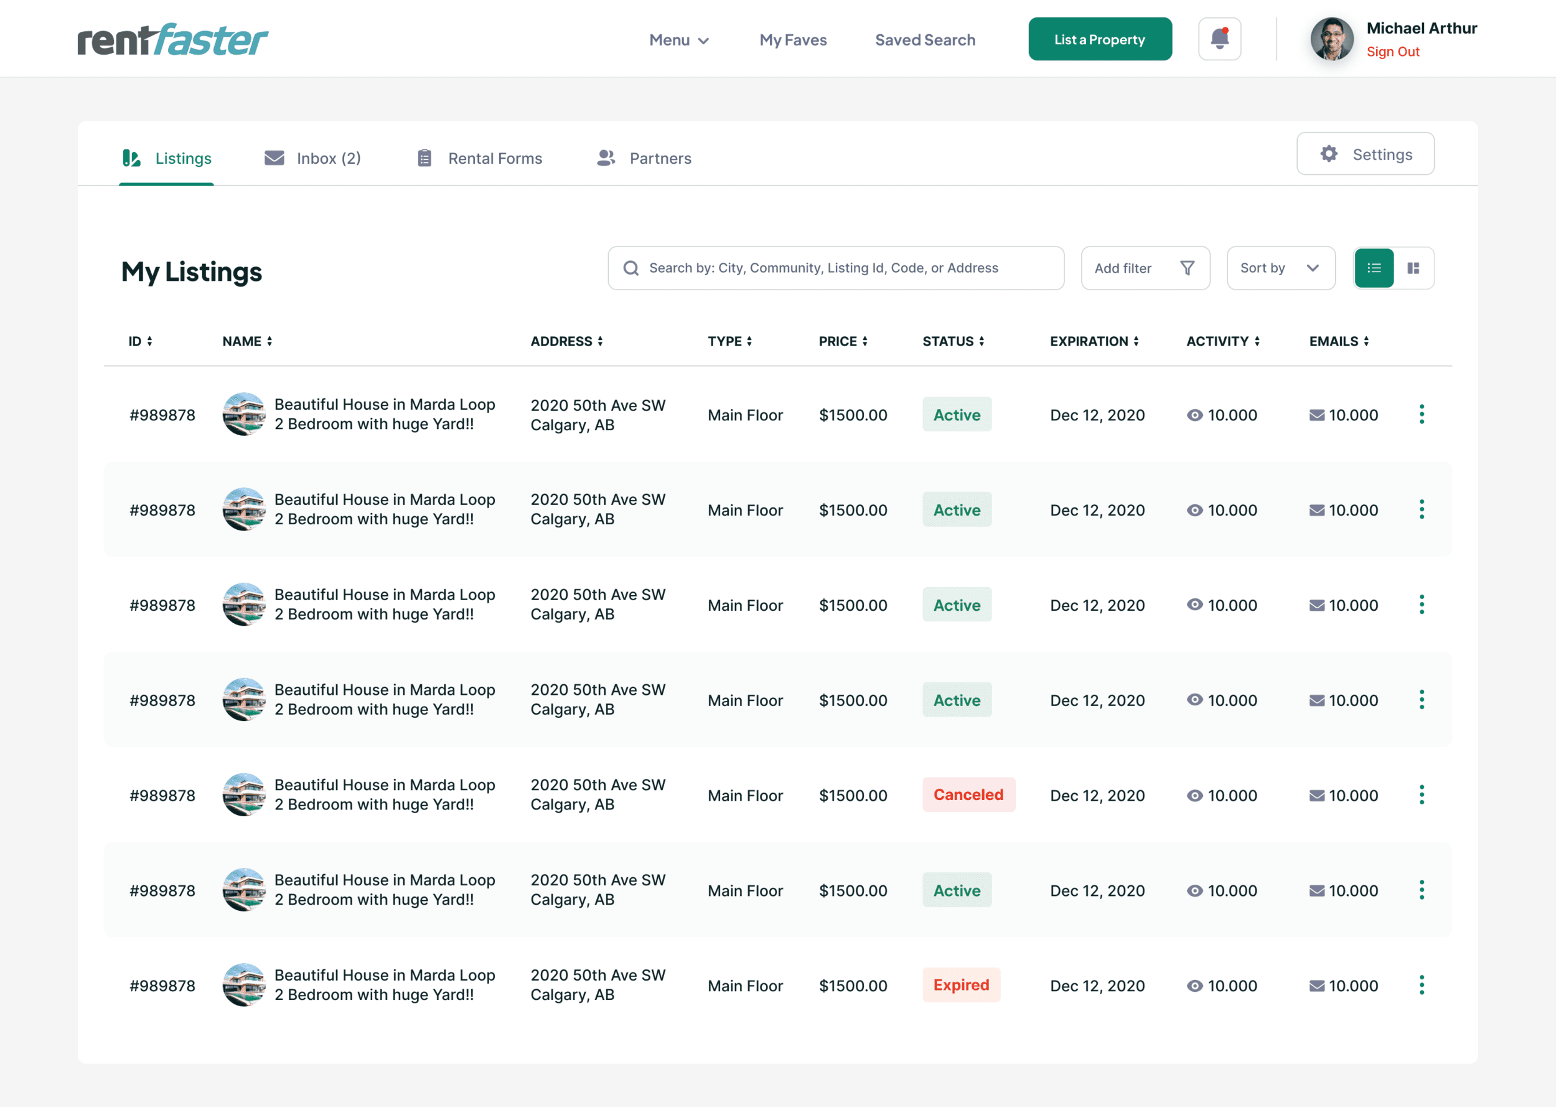The image size is (1556, 1107).
Task: Click envelope icon in first listing row
Action: [x=1316, y=415]
